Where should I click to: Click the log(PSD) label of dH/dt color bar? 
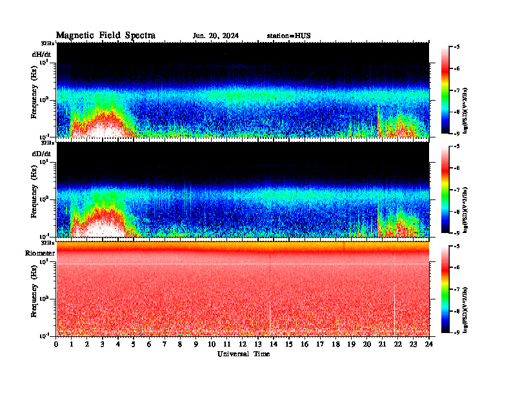[465, 110]
